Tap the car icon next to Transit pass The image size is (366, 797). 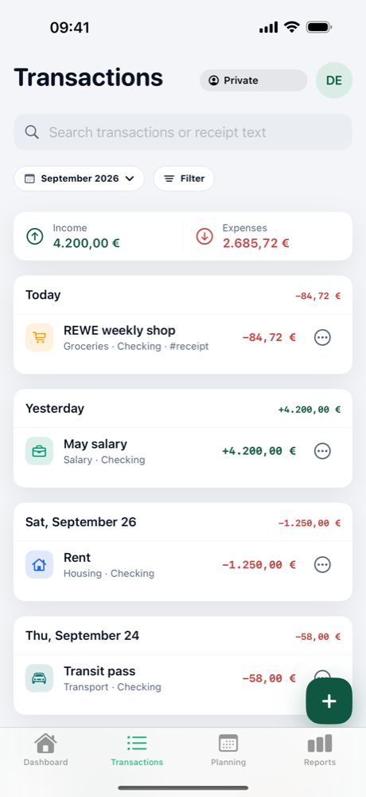click(39, 678)
